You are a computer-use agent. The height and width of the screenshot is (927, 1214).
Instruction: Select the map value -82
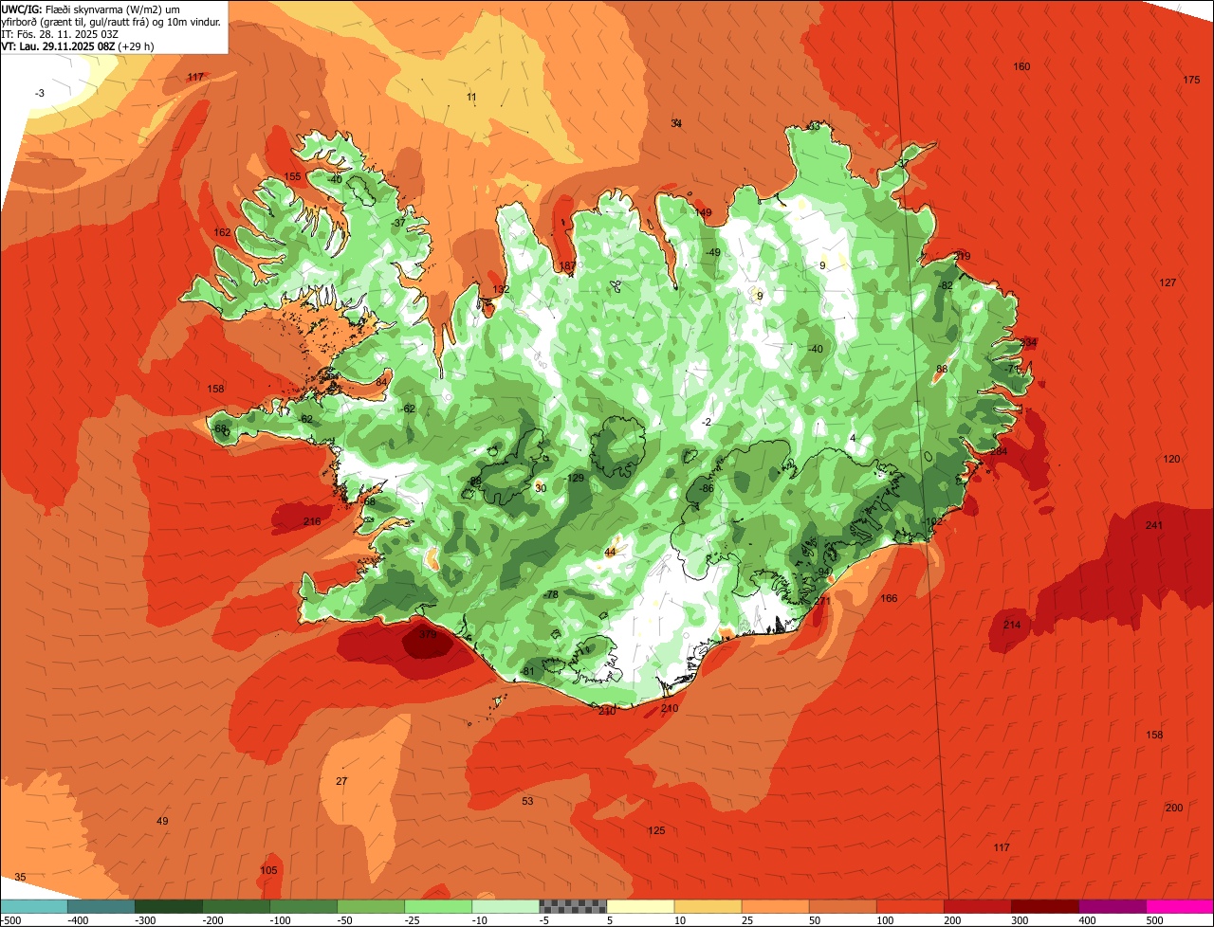[945, 285]
